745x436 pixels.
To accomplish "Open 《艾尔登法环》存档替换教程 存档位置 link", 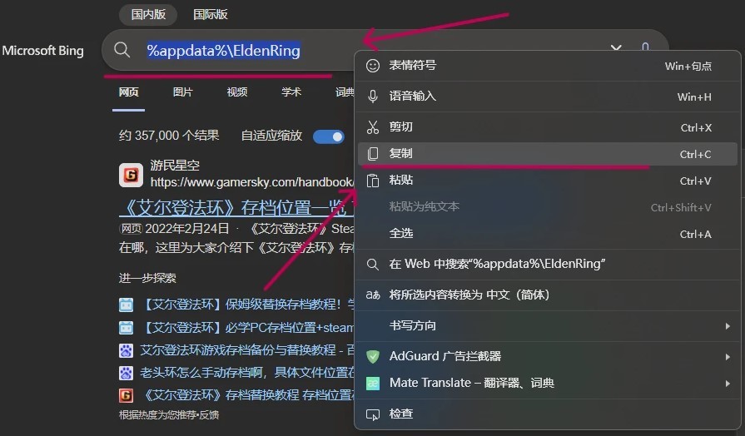I will (x=247, y=395).
